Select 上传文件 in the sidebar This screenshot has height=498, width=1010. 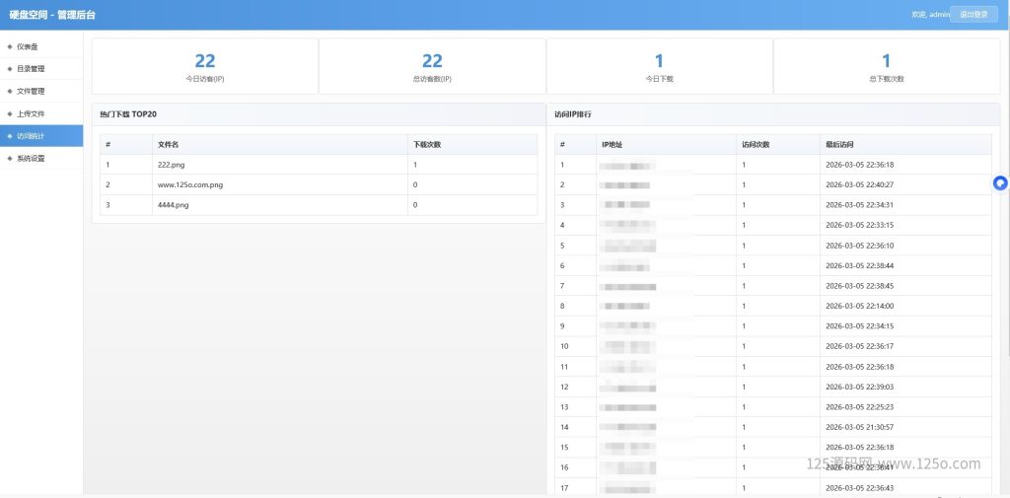click(31, 113)
